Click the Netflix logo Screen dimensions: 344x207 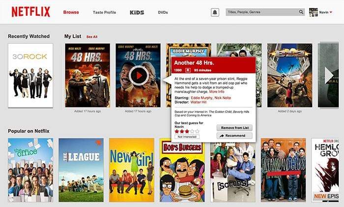coord(31,12)
